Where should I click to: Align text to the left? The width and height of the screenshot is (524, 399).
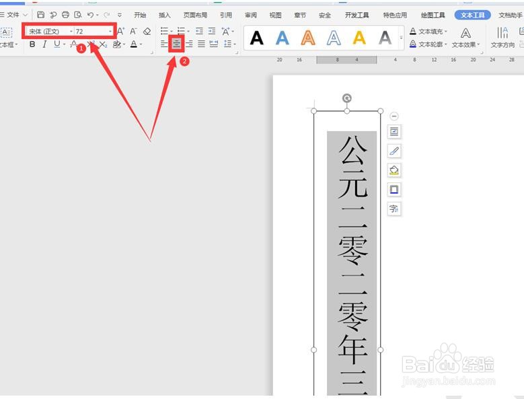click(164, 44)
